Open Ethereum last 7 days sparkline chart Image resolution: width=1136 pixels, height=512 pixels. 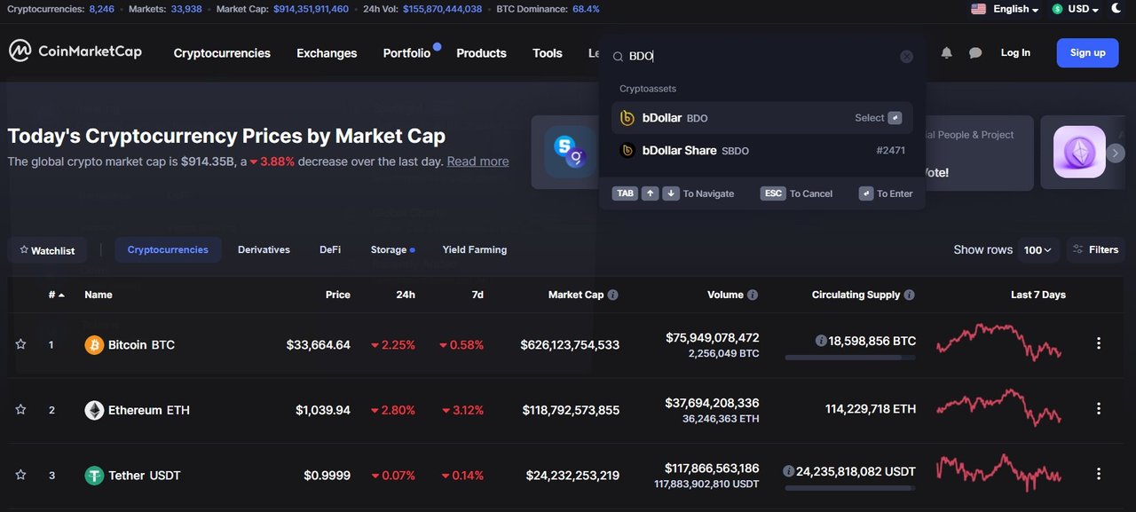[x=998, y=408]
